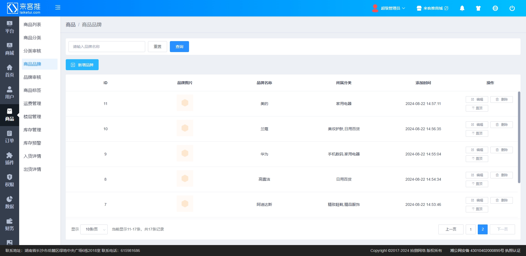
Task: Expand the 超级管理员 user dropdown
Action: tap(389, 8)
